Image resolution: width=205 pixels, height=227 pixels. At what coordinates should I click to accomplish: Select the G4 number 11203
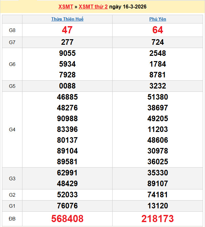157,129
